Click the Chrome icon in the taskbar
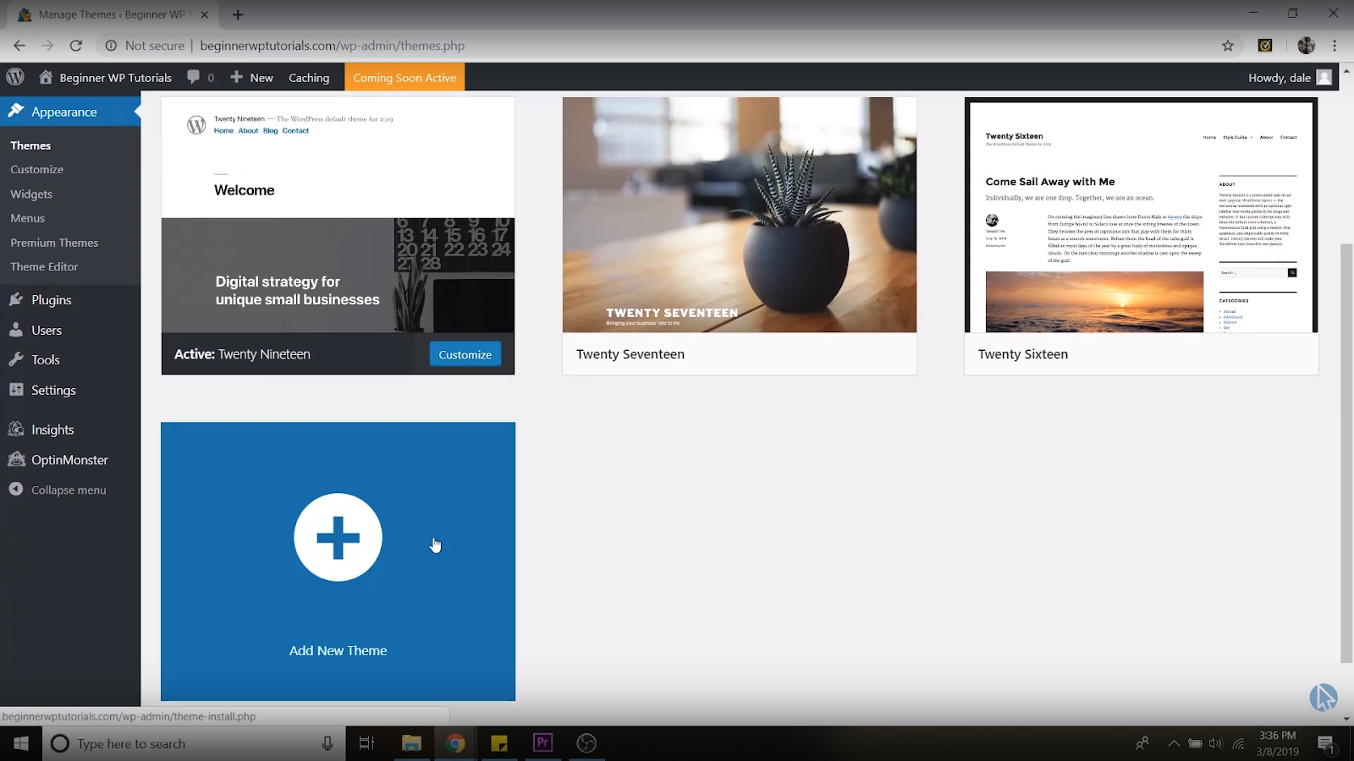This screenshot has width=1354, height=761. tap(455, 743)
